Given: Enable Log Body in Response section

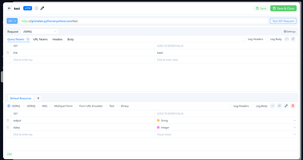Looking at the screenshot, I should [253, 106].
